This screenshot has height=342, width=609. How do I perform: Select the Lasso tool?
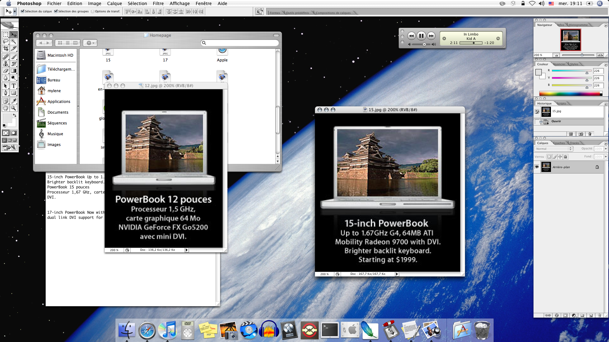6,41
